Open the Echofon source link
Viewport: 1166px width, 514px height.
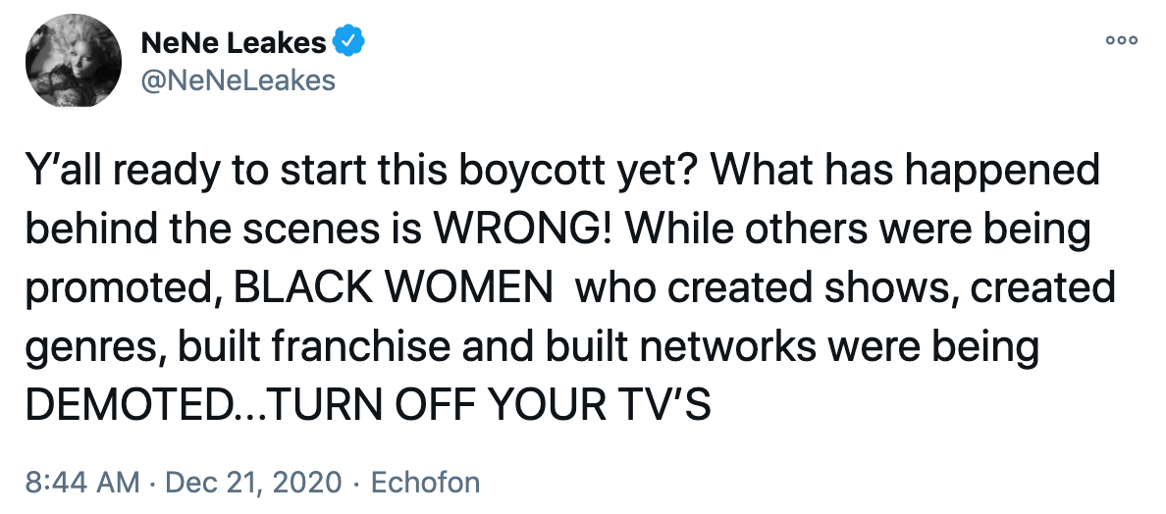424,483
